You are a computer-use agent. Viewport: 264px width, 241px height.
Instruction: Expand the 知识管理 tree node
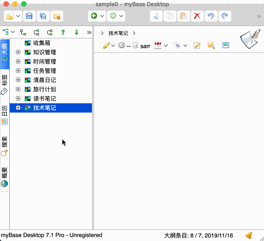tap(18, 52)
